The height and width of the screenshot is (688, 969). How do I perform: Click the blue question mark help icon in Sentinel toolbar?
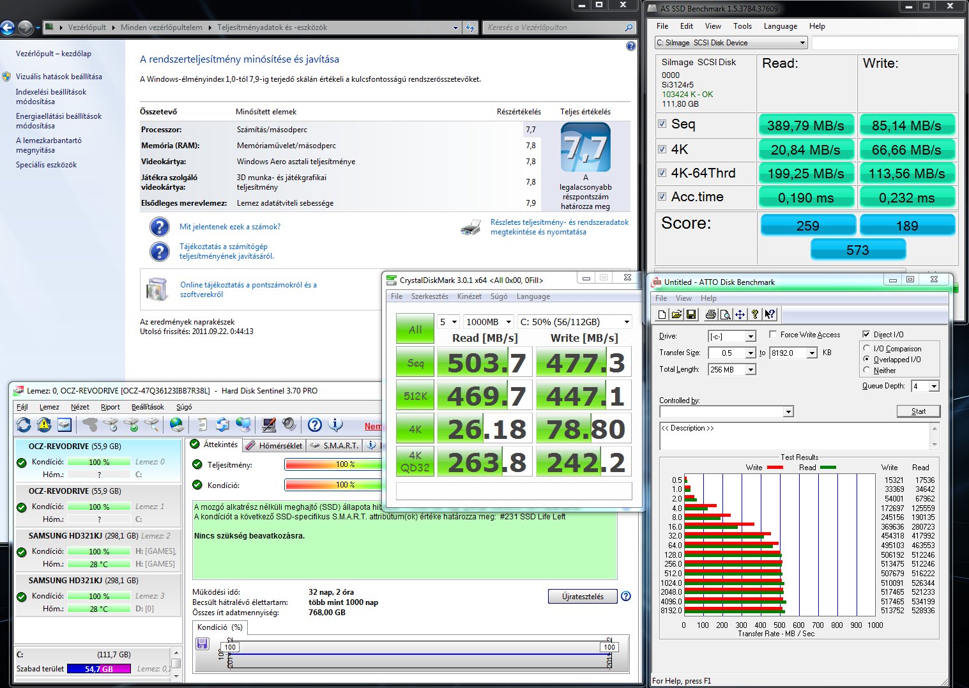pyautogui.click(x=314, y=425)
